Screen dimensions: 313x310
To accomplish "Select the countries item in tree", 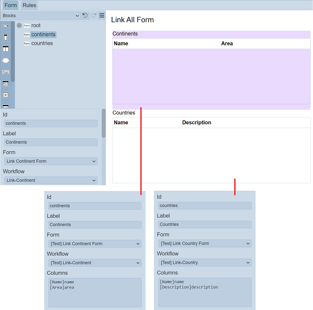I will click(x=42, y=43).
